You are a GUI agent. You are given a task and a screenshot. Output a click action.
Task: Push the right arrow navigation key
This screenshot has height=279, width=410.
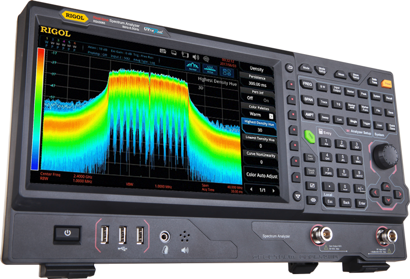(x=399, y=194)
